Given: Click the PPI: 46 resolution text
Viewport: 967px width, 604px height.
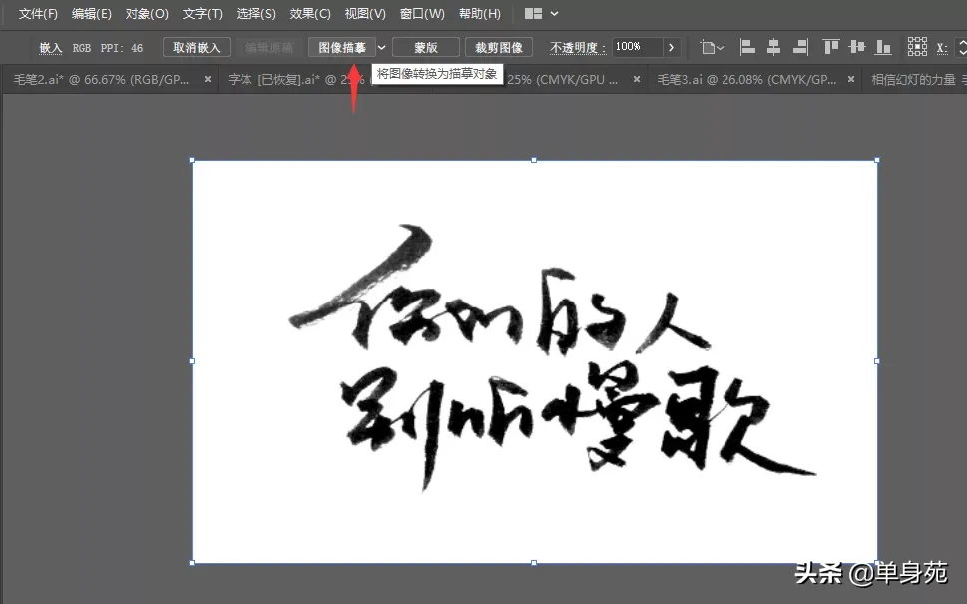Looking at the screenshot, I should [122, 48].
